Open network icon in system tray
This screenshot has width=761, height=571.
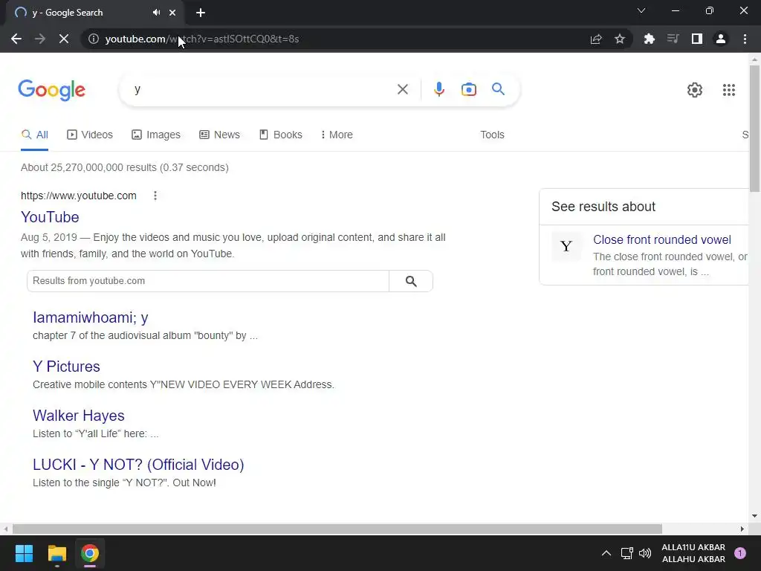tap(626, 553)
